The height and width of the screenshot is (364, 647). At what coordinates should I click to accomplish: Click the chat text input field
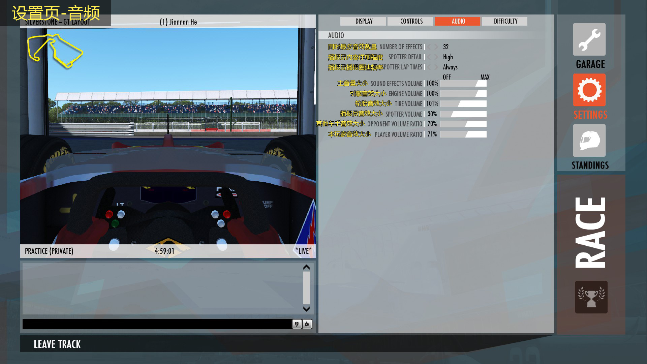point(157,324)
